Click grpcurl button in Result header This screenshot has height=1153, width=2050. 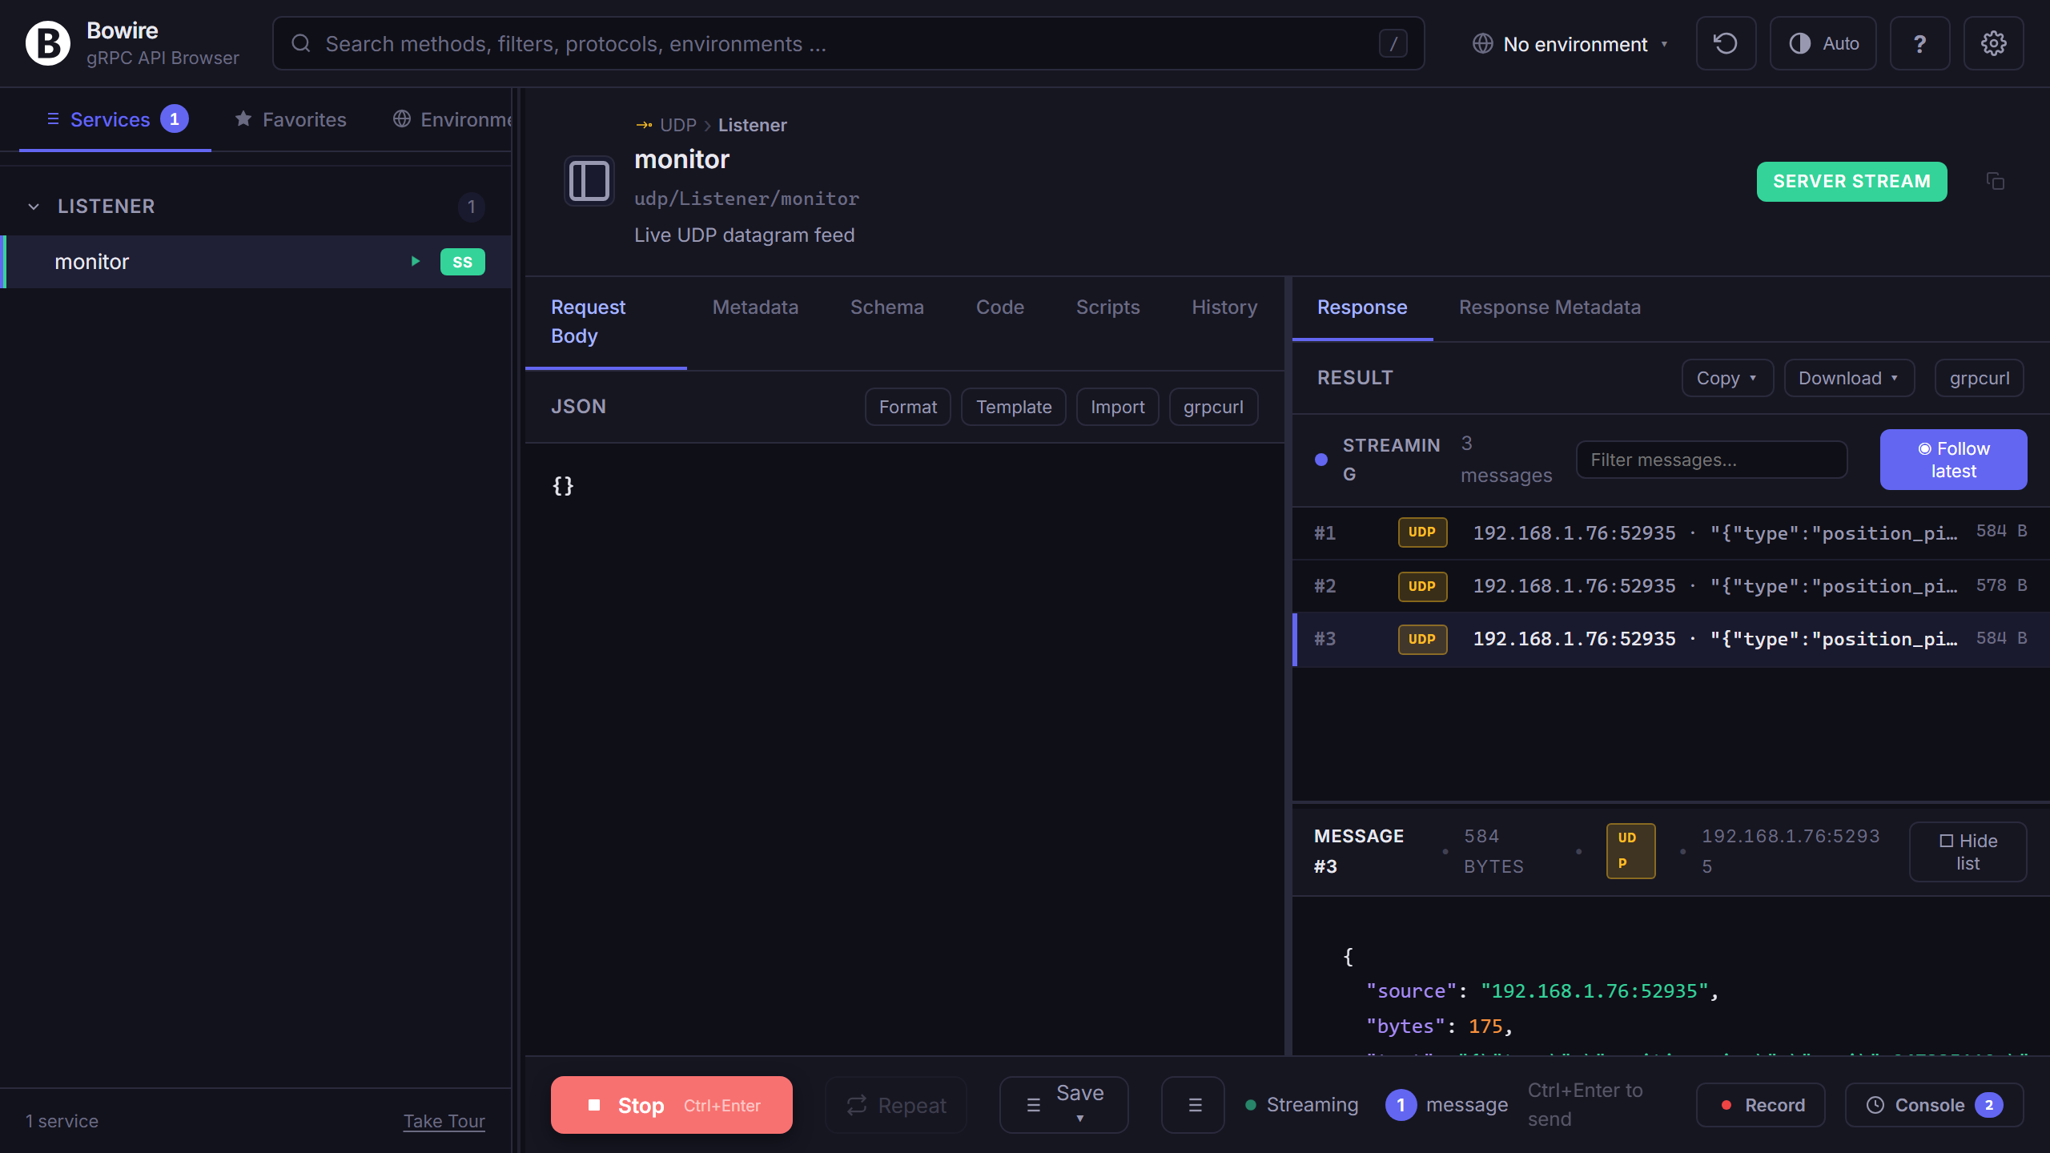[1979, 378]
